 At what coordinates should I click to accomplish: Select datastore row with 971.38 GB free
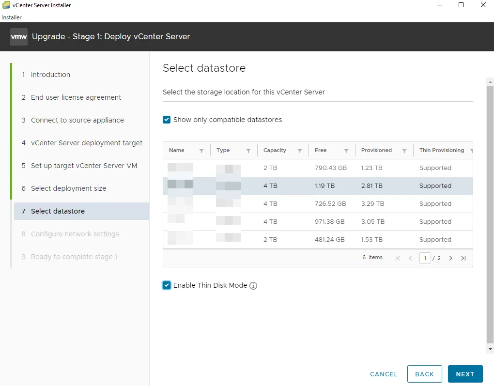(x=318, y=222)
